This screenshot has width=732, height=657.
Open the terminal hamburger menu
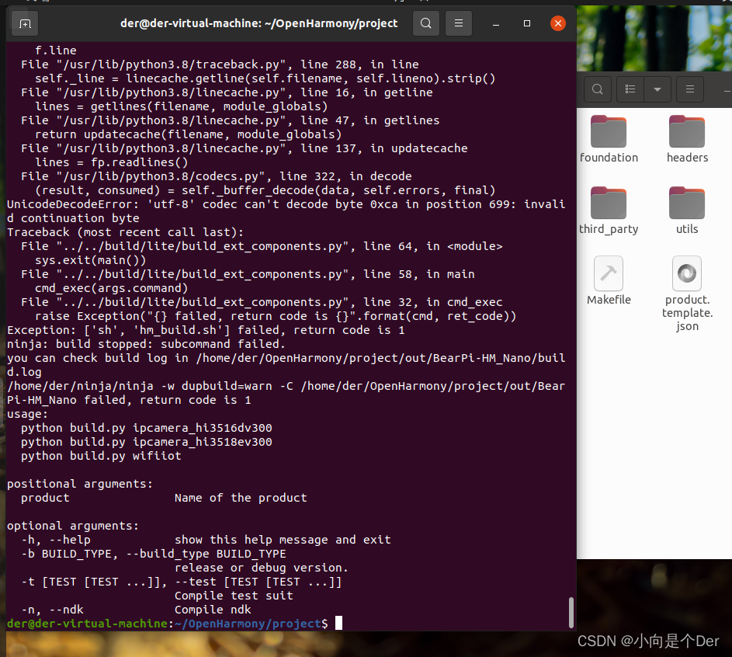tap(459, 23)
